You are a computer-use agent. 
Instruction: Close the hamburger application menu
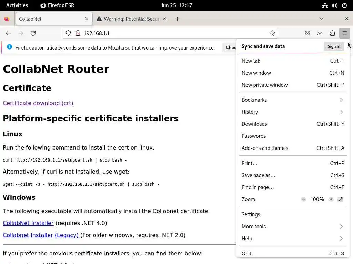tap(345, 33)
